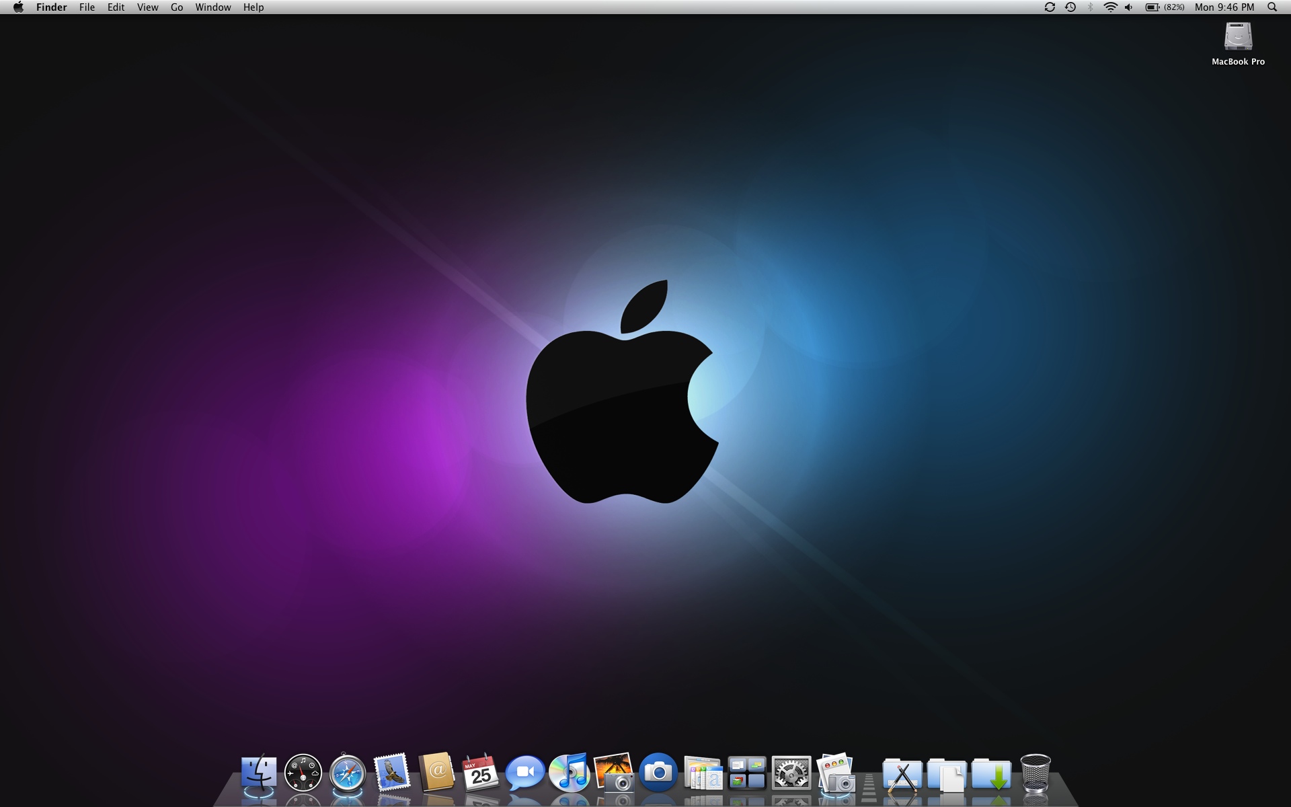Click the MacBook Pro drive label
The height and width of the screenshot is (807, 1291).
[x=1238, y=62]
